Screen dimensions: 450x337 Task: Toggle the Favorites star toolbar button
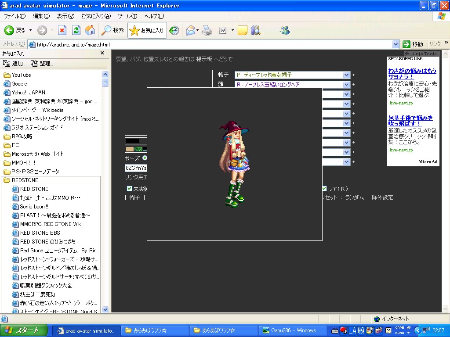pyautogui.click(x=147, y=30)
